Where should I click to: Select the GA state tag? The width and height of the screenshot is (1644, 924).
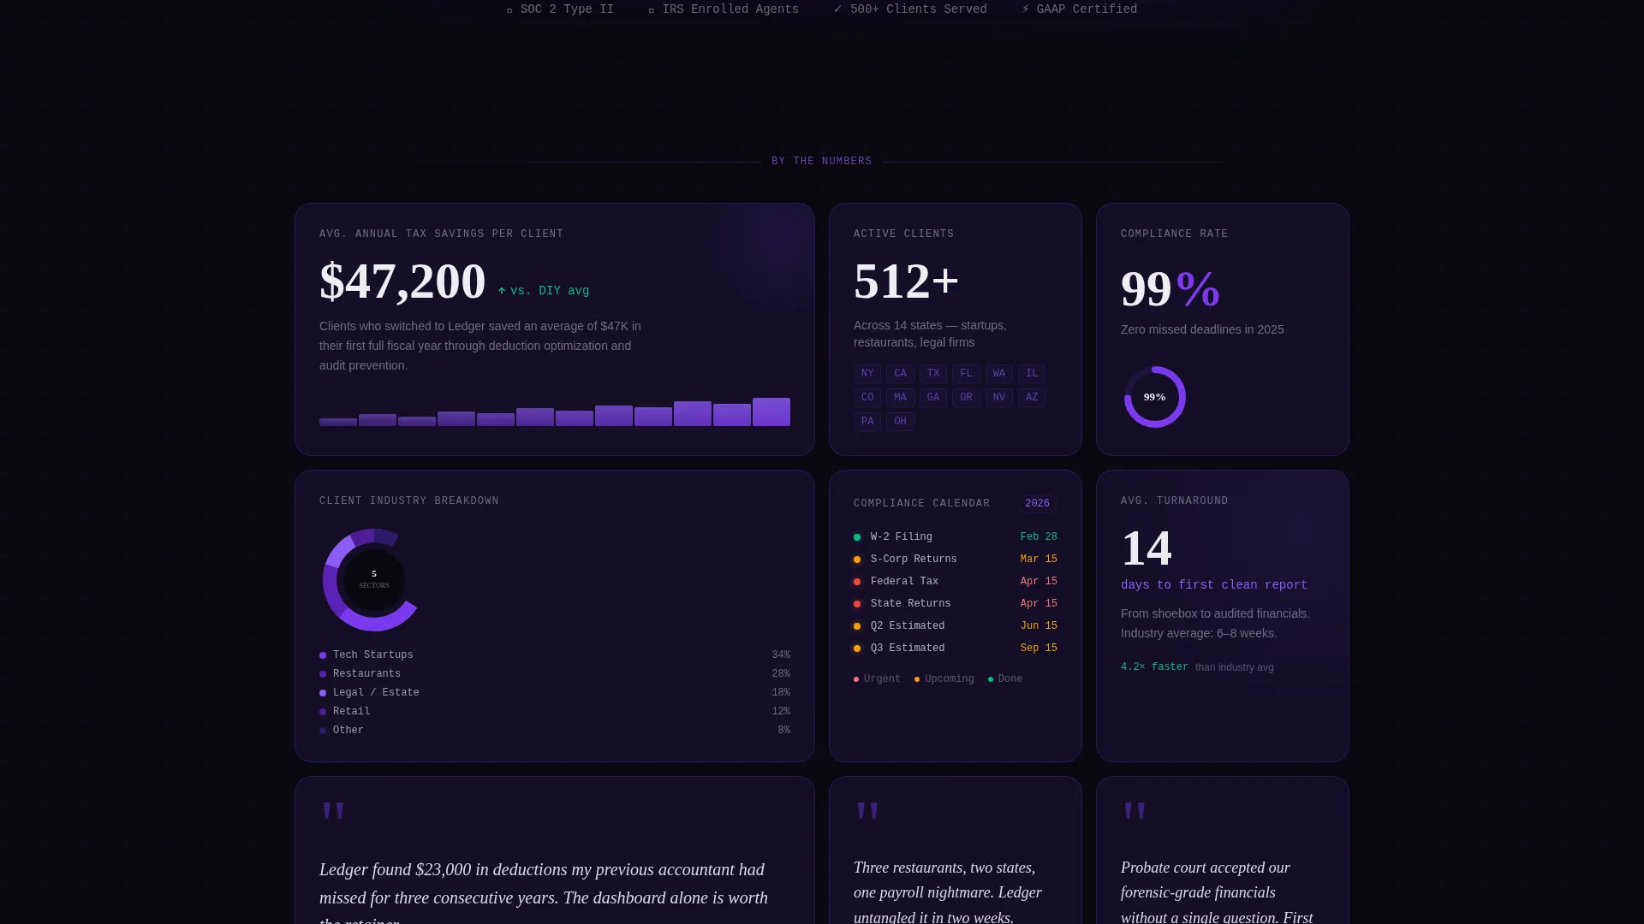tap(933, 398)
